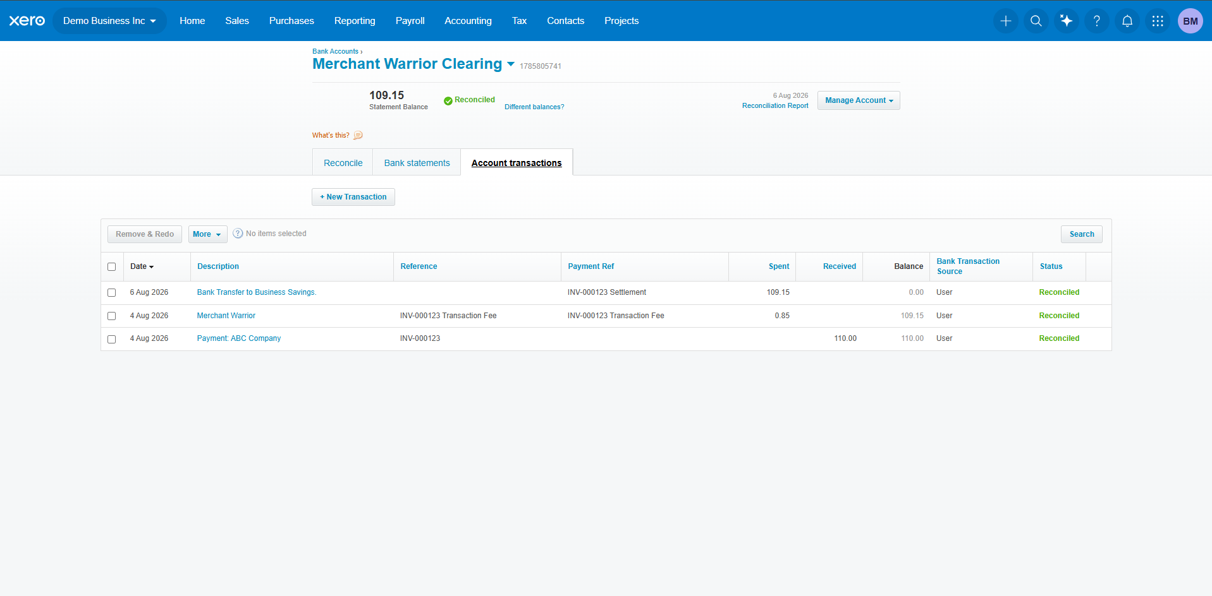Open the apps grid icon
1212x596 pixels.
coord(1157,21)
